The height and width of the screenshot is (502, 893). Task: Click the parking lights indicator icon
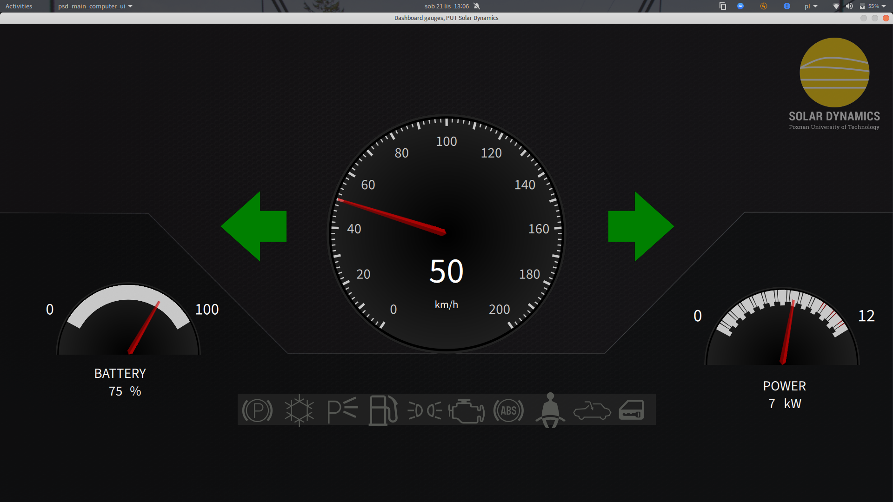(x=342, y=410)
